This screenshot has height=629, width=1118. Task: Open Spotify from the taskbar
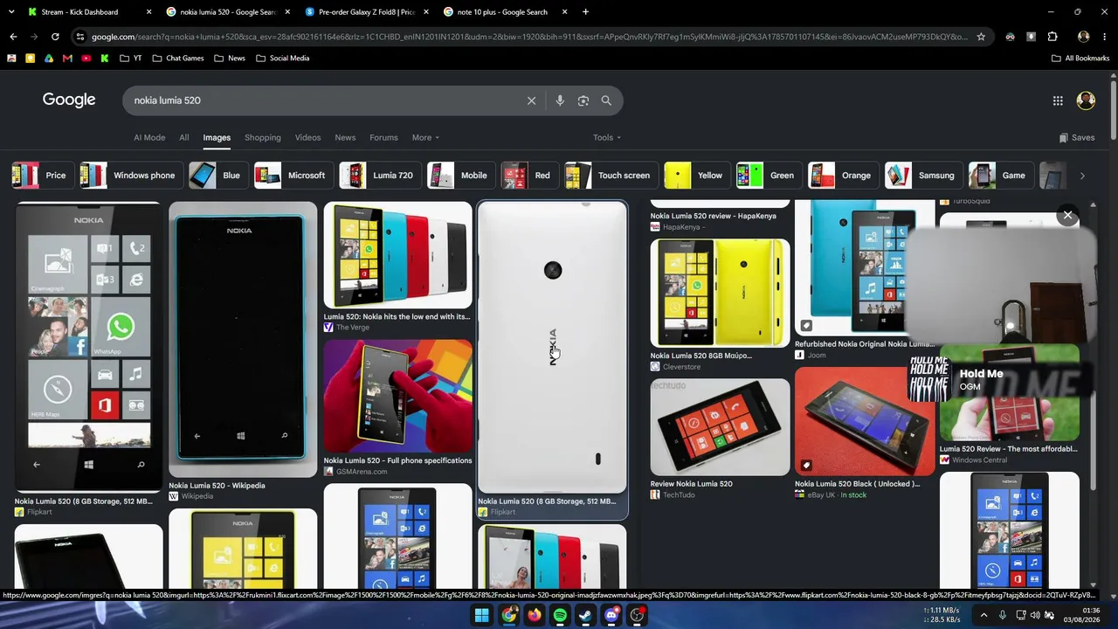560,615
